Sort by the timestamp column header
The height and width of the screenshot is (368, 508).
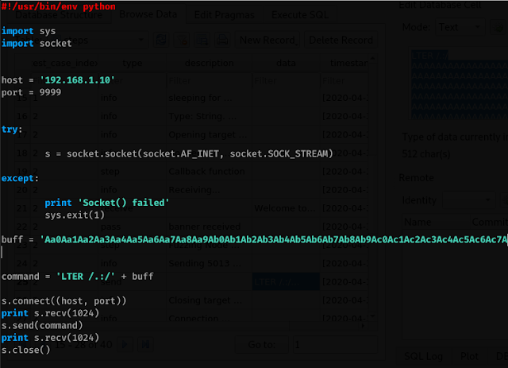[x=344, y=63]
